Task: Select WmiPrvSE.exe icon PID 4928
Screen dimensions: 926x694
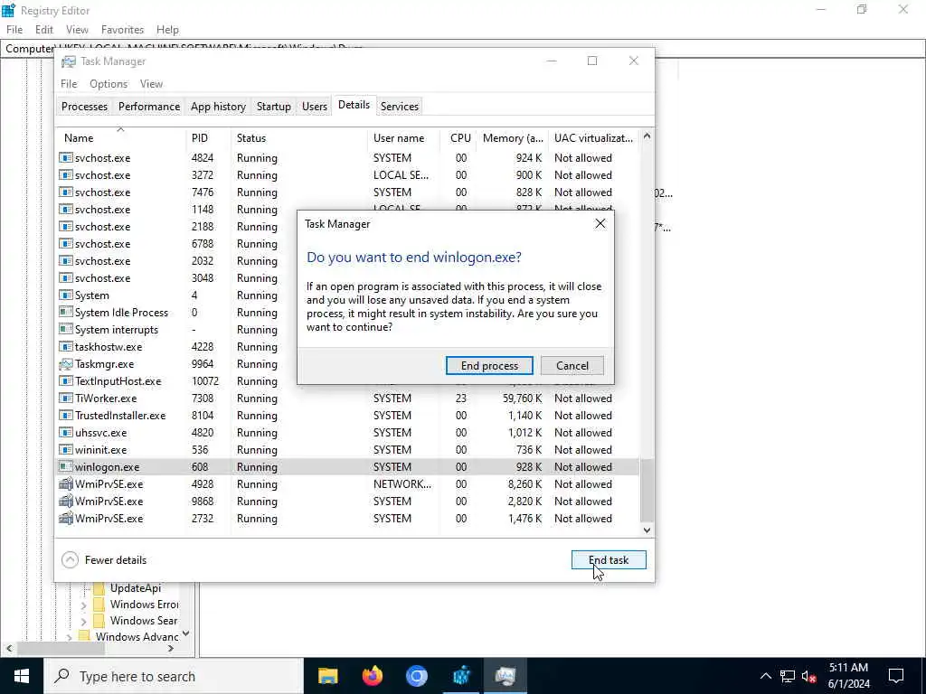Action: [x=66, y=484]
